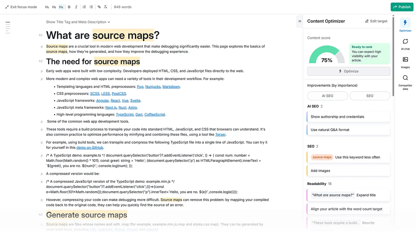The height and width of the screenshot is (235, 416).
Task: Open the Terser link
Action: pos(220,134)
